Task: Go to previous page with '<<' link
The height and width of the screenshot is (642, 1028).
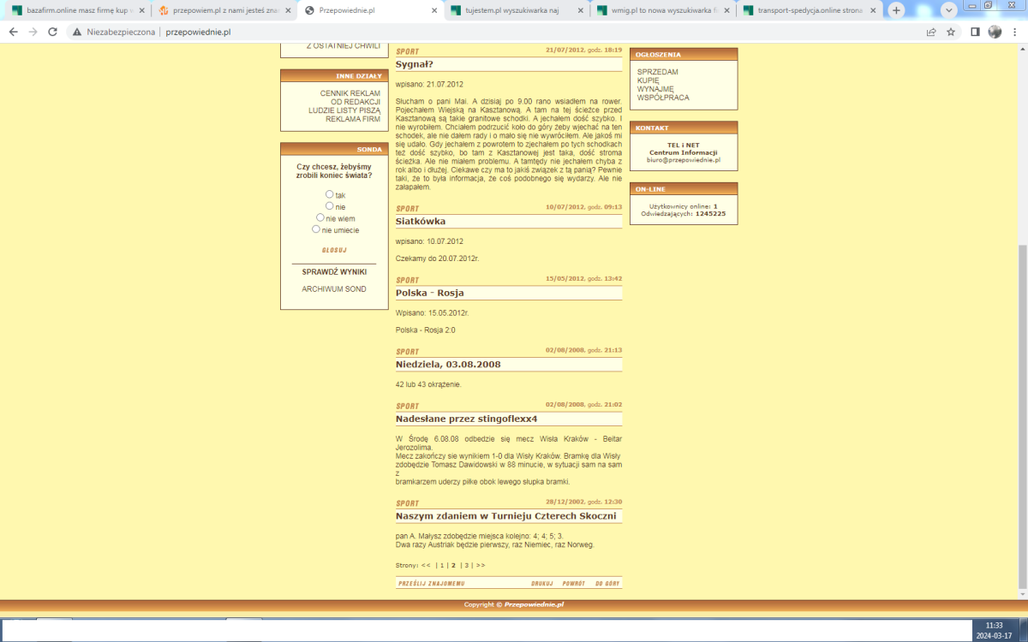Action: coord(426,565)
